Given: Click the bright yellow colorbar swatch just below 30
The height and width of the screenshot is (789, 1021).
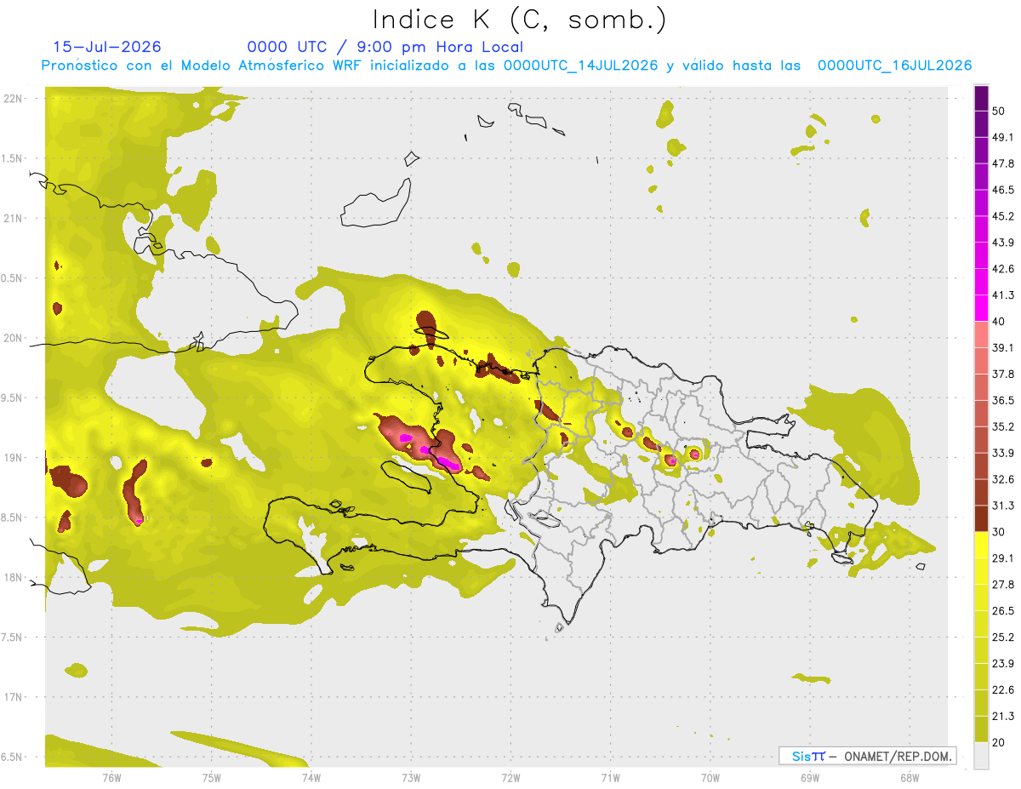Looking at the screenshot, I should click(981, 545).
